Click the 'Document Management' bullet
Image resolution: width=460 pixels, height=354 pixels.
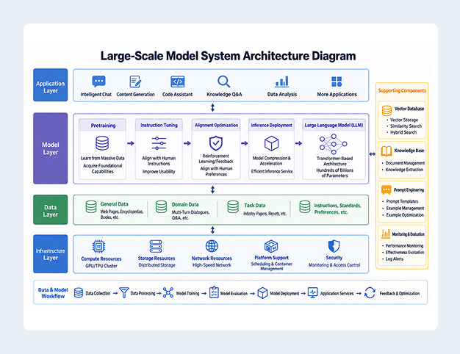(403, 163)
